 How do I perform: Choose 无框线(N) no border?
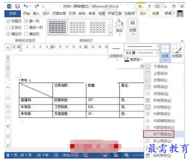(164, 94)
